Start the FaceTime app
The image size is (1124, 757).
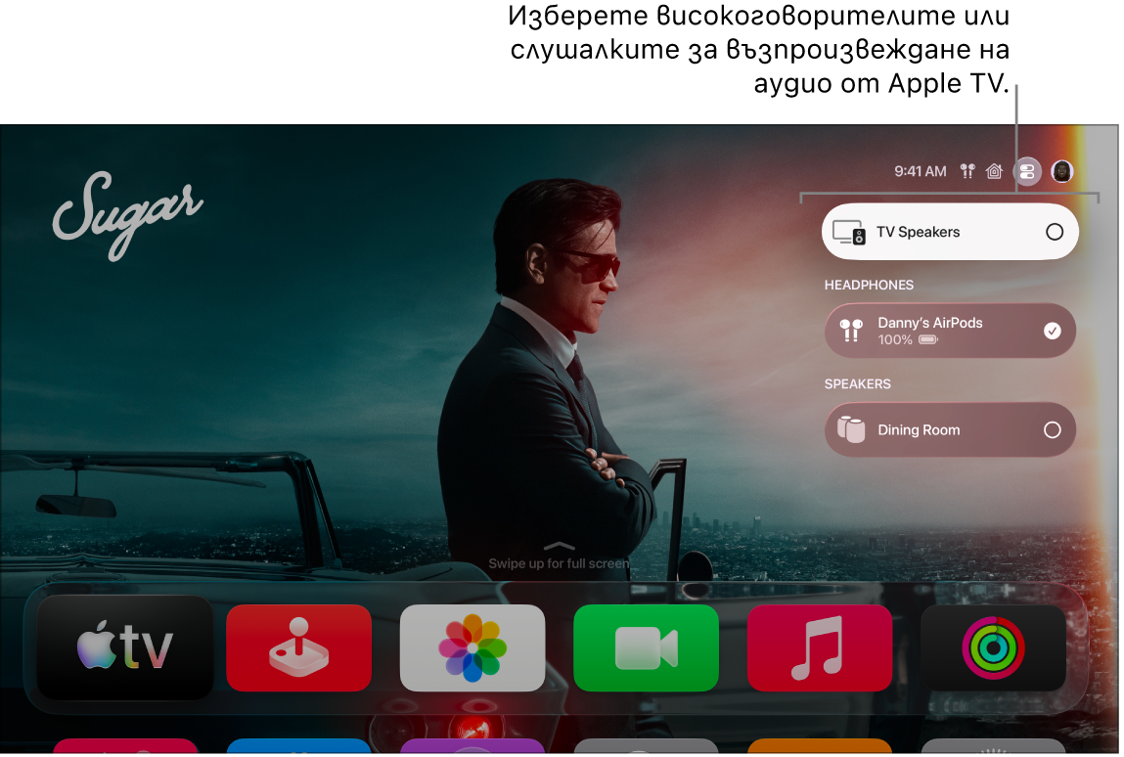click(646, 648)
